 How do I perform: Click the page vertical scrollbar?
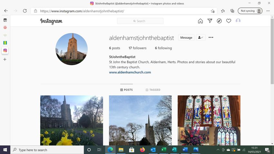click(272, 52)
